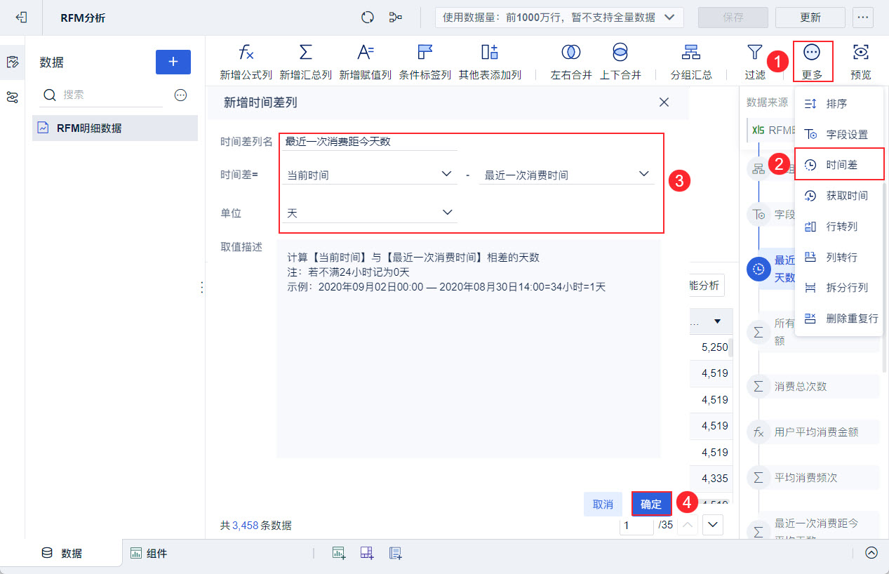Image resolution: width=889 pixels, height=574 pixels.
Task: Select the RFM明细数据 dataset item
Action: tap(115, 128)
